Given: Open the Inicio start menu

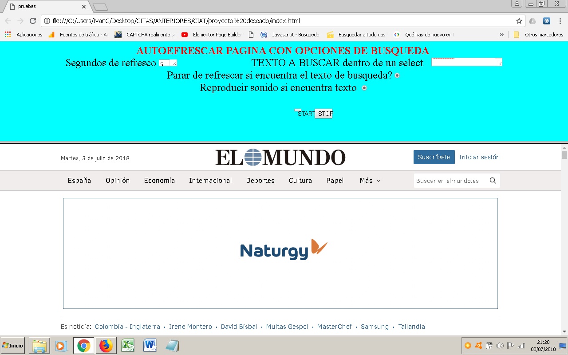Looking at the screenshot, I should tap(12, 345).
